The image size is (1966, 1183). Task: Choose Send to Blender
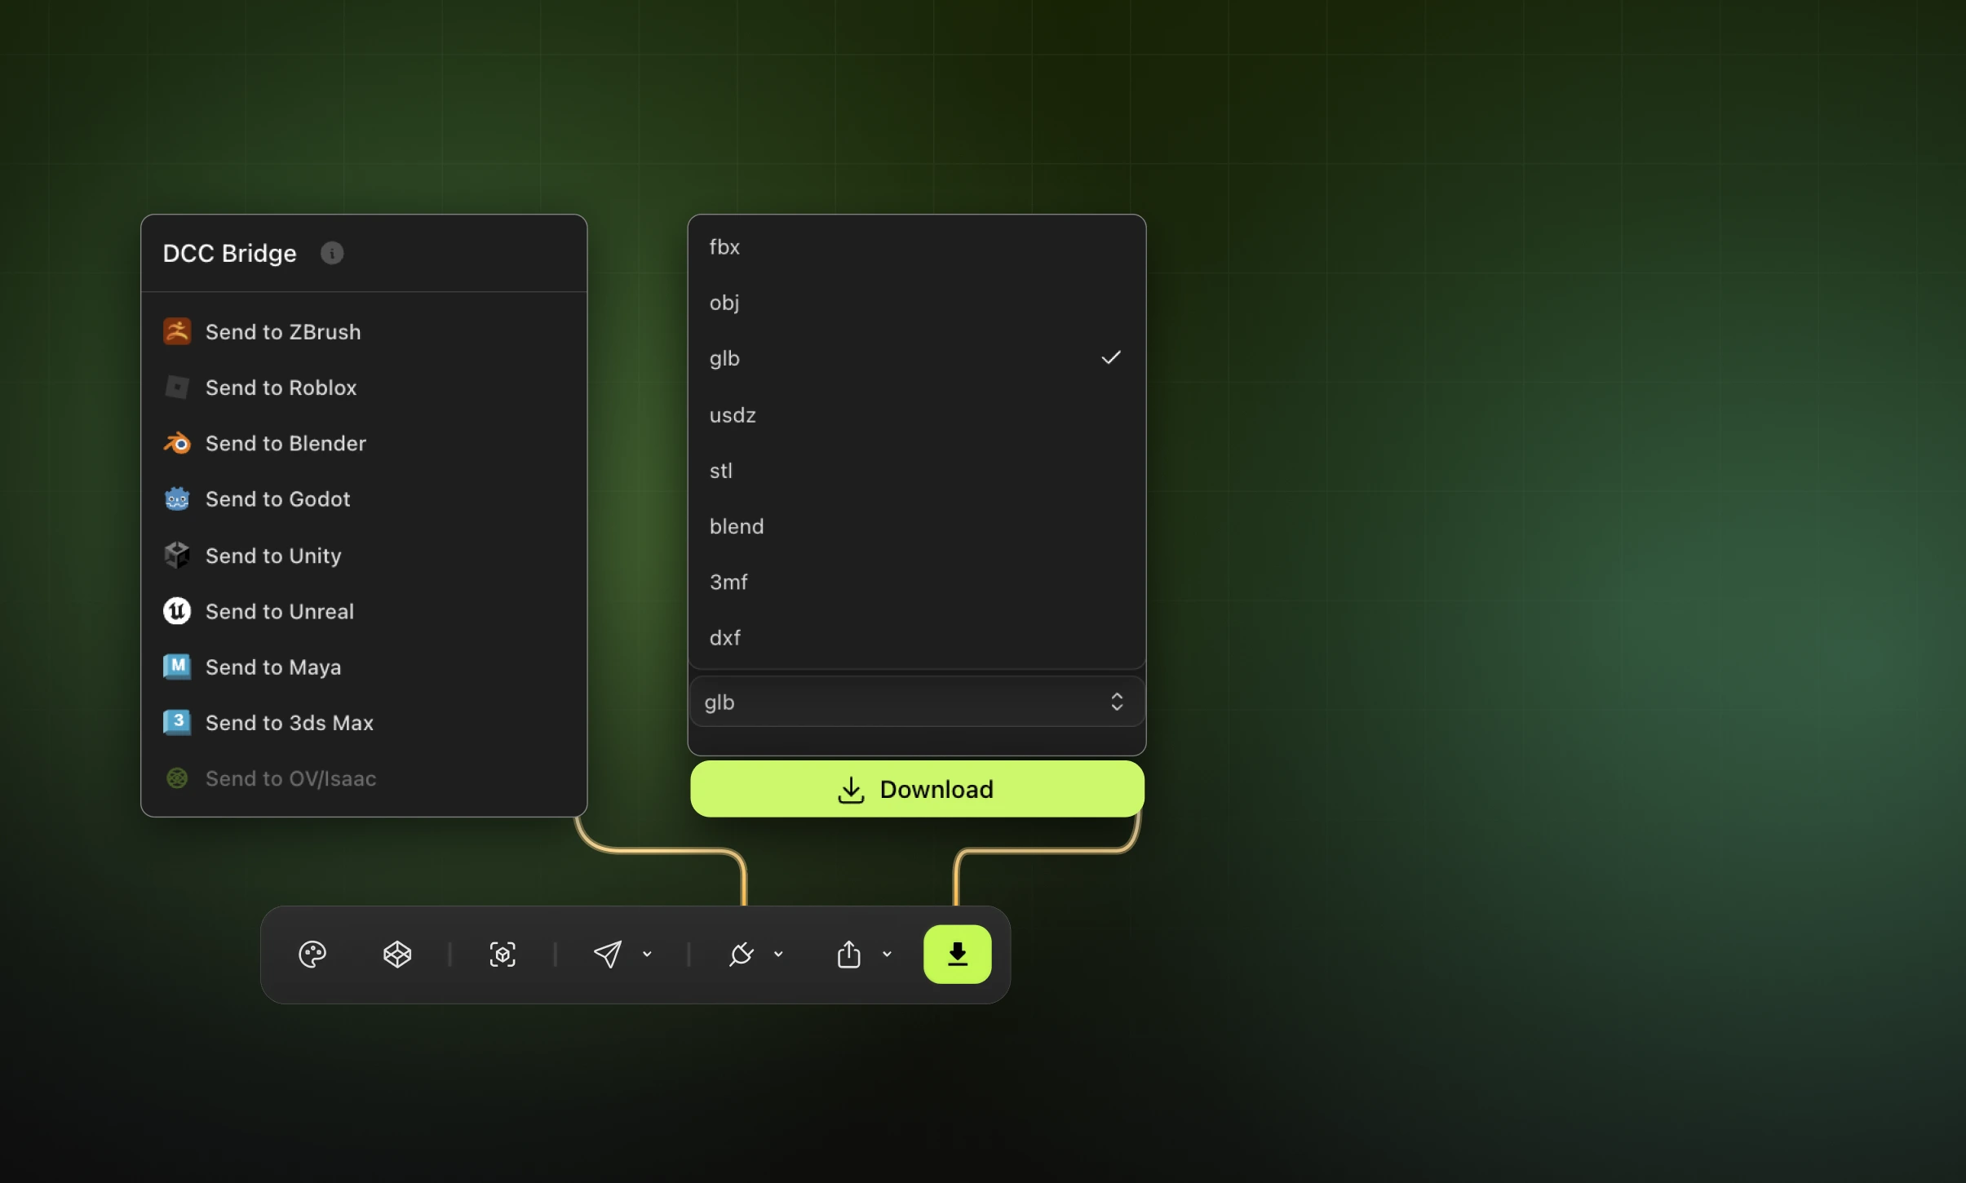364,443
